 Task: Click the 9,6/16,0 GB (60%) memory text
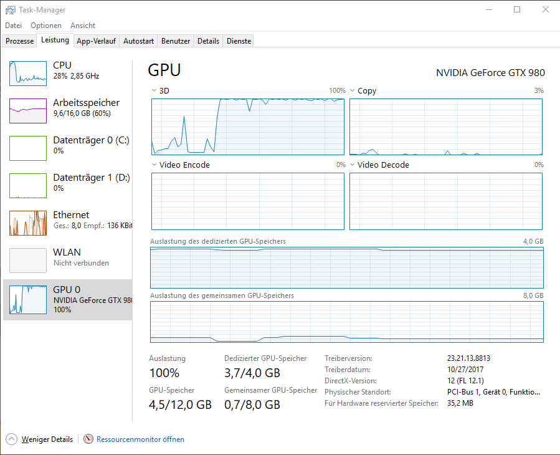coord(82,113)
